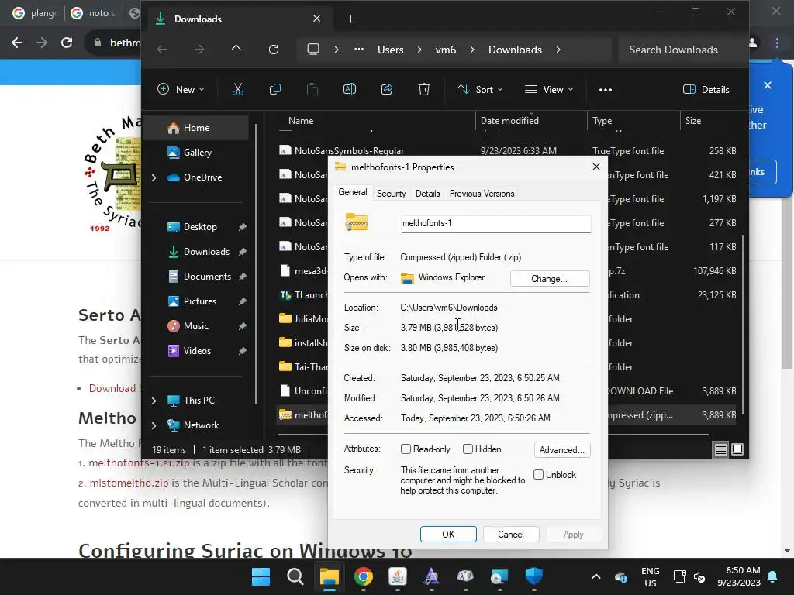Open Windows Start button on taskbar

pyautogui.click(x=261, y=576)
